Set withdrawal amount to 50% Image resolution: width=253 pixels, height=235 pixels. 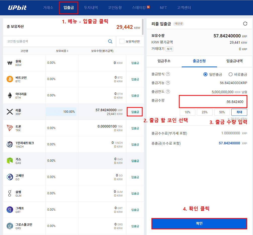pos(222,112)
